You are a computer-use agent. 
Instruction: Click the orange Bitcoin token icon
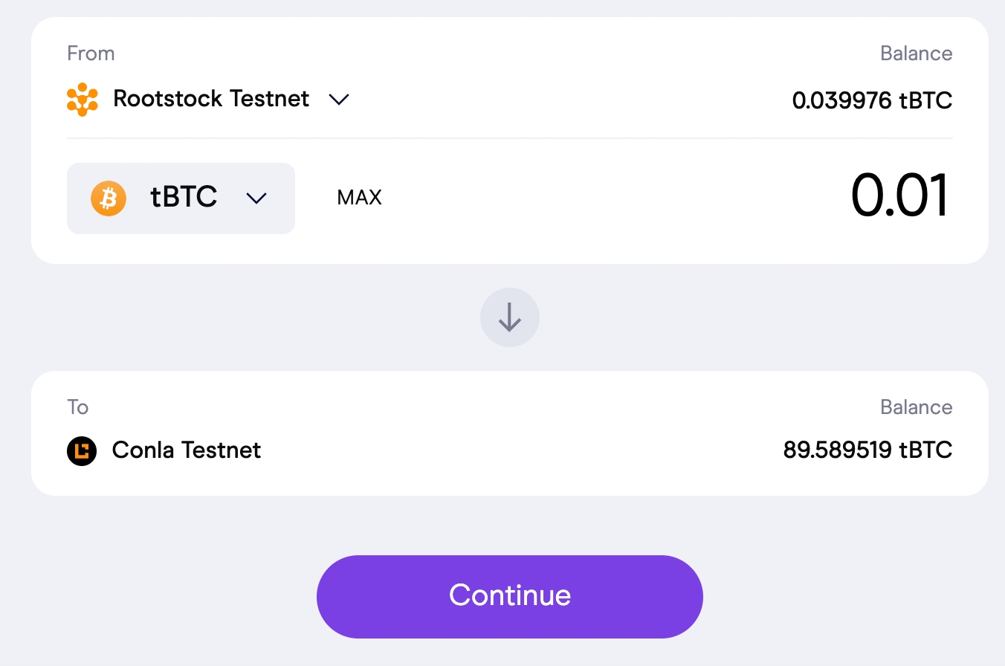click(109, 198)
